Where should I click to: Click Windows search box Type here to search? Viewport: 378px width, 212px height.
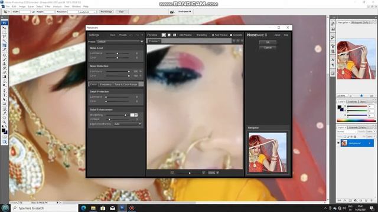(44, 208)
